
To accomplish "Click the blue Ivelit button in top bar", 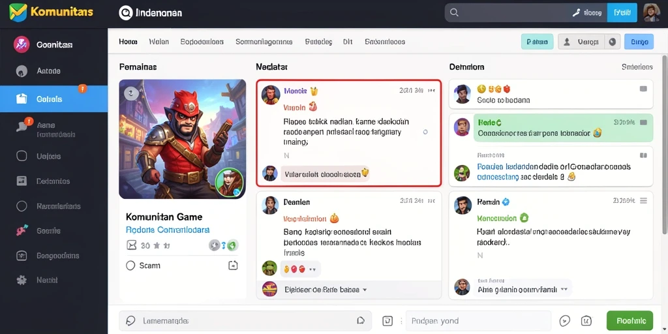I will 622,13.
